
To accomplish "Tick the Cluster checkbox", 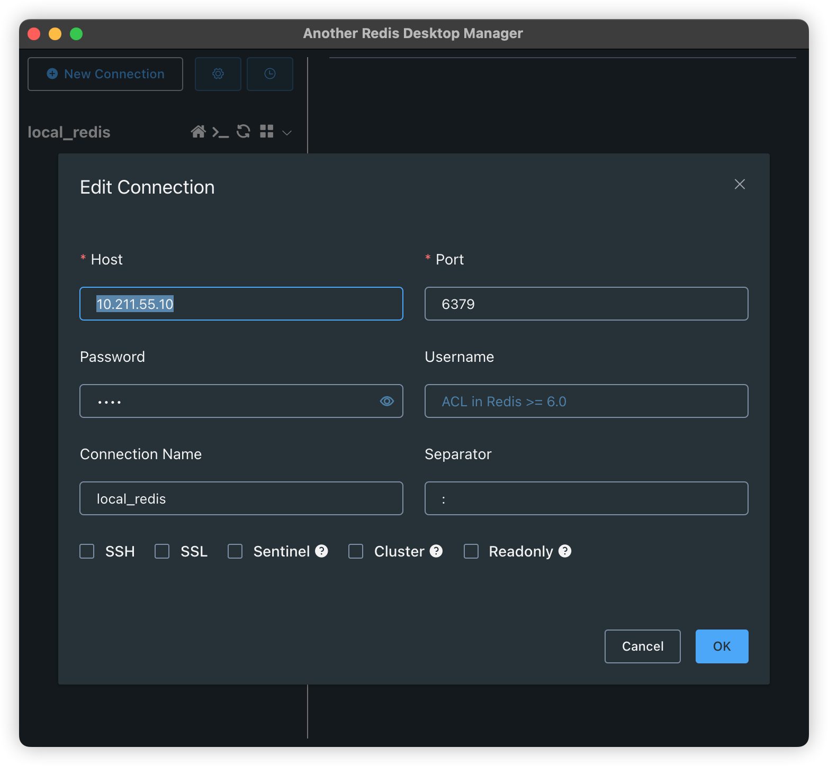I will click(x=356, y=551).
